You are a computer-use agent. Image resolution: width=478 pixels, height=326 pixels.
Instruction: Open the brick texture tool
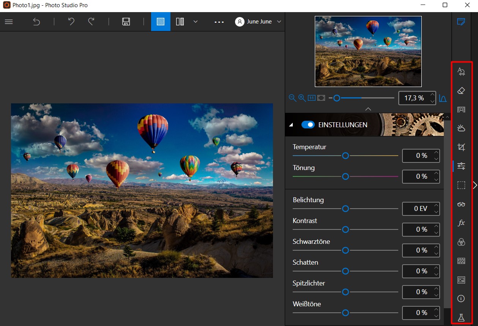pyautogui.click(x=461, y=261)
